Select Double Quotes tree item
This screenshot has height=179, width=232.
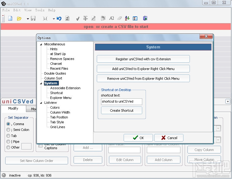(x=55, y=73)
